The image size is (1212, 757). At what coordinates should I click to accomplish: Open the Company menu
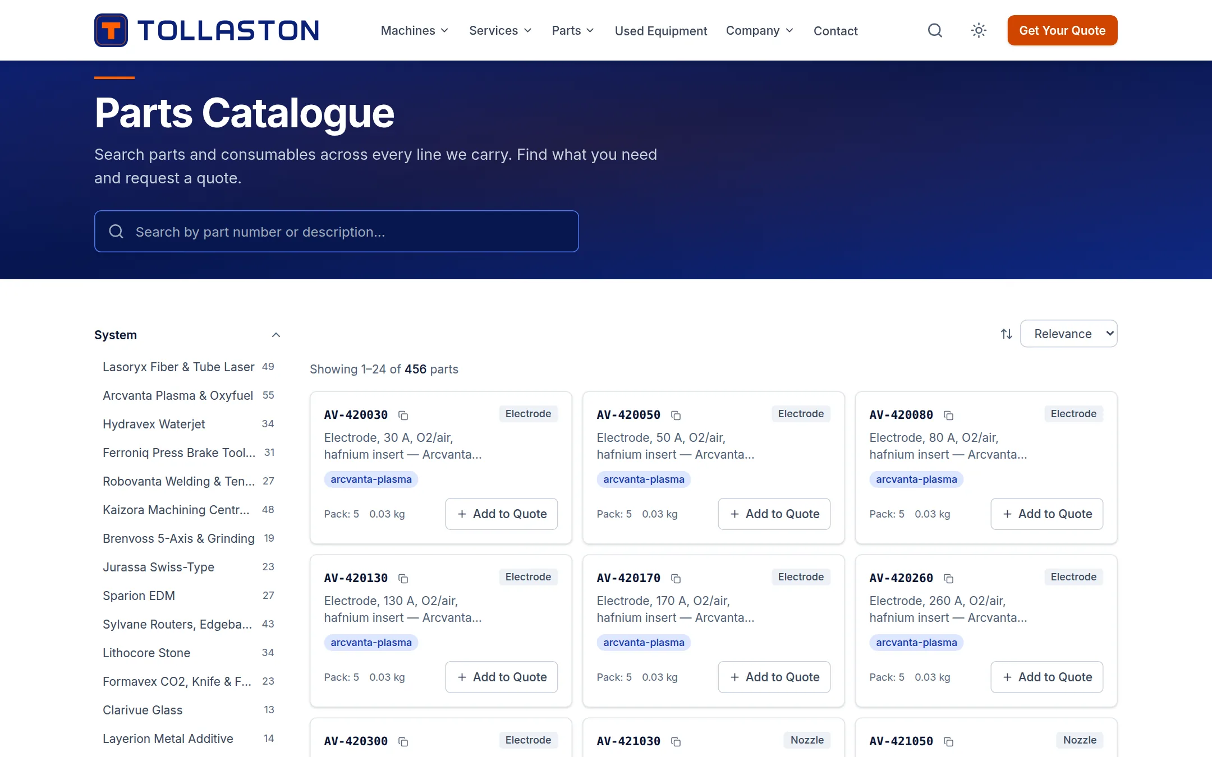coord(760,30)
